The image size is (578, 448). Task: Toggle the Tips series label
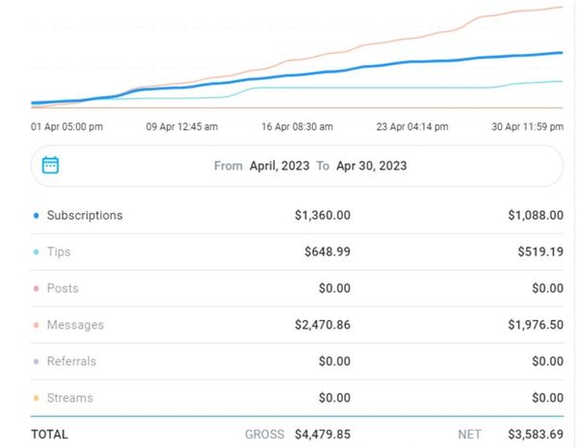59,252
